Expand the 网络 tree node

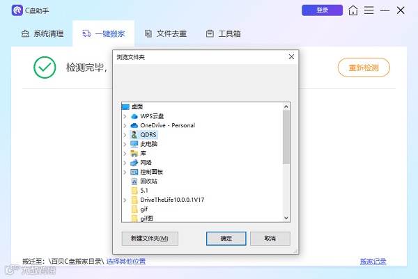125,163
